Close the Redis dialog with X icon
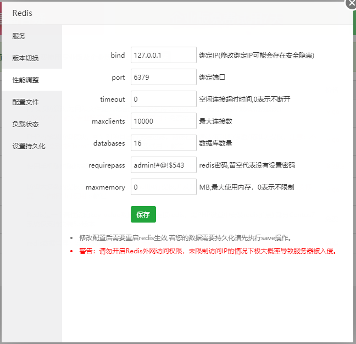Viewport: 356px width, 344px height. click(352, 3)
